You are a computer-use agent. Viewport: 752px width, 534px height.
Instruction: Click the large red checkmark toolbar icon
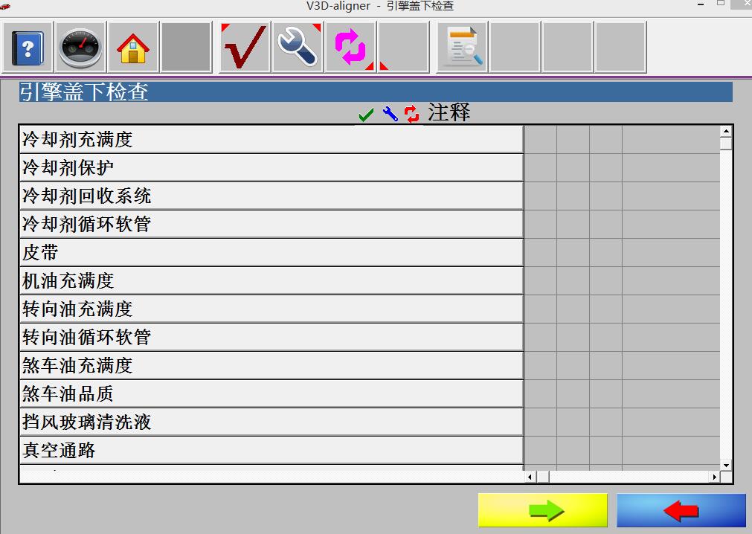tap(244, 48)
